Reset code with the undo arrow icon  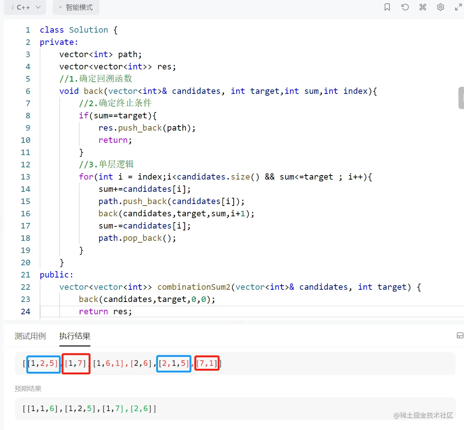pos(405,7)
